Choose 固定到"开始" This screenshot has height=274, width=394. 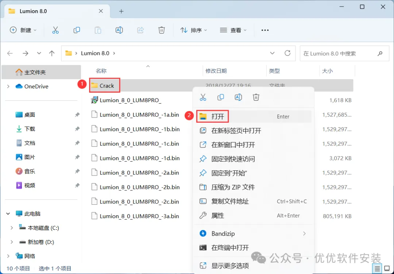pyautogui.click(x=253, y=173)
